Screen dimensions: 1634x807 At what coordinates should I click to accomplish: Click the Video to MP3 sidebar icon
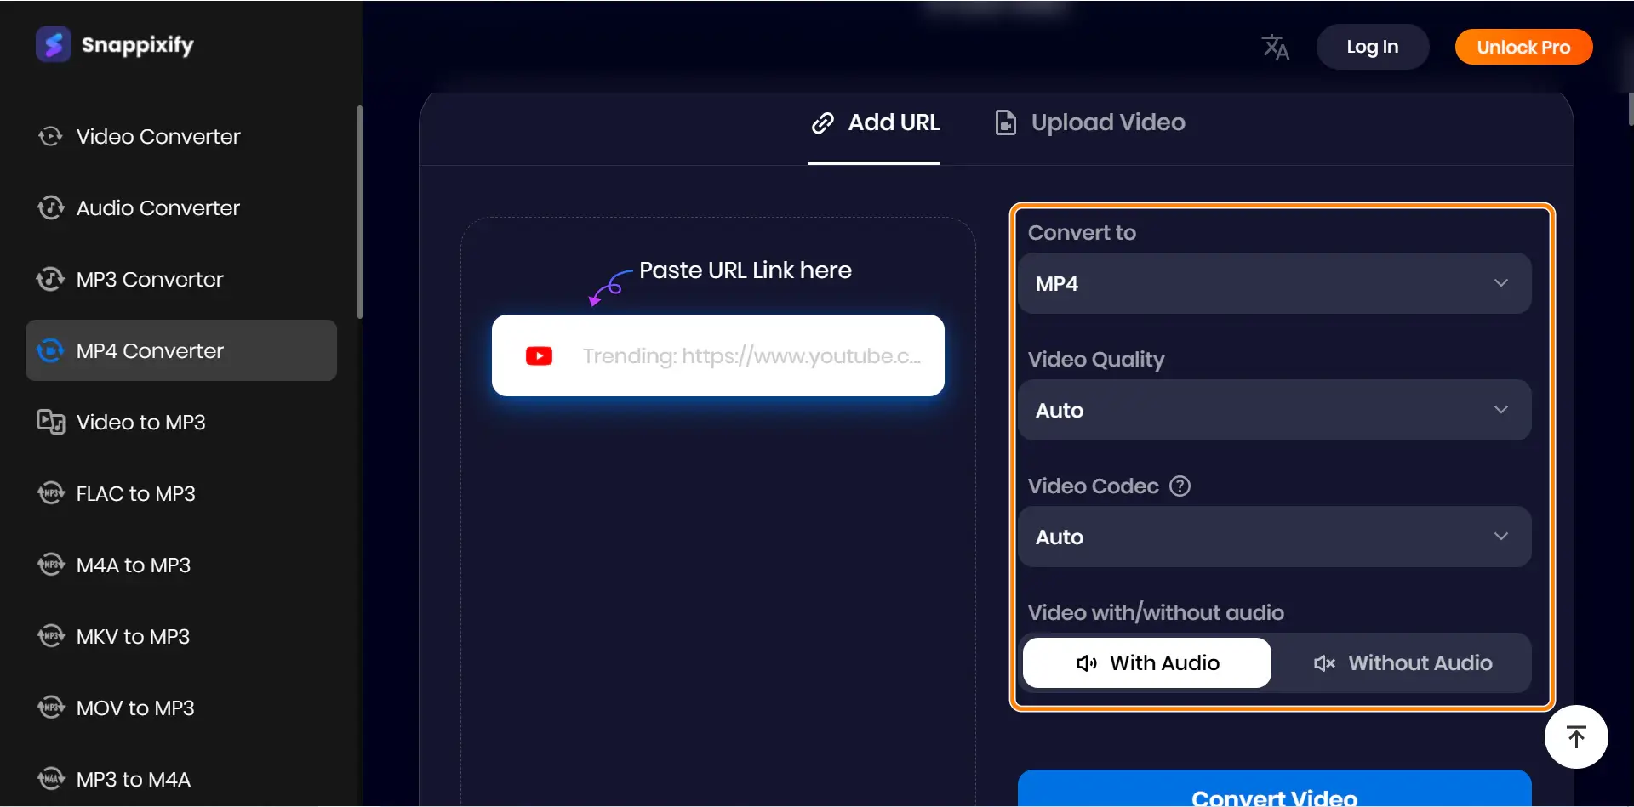(x=50, y=423)
